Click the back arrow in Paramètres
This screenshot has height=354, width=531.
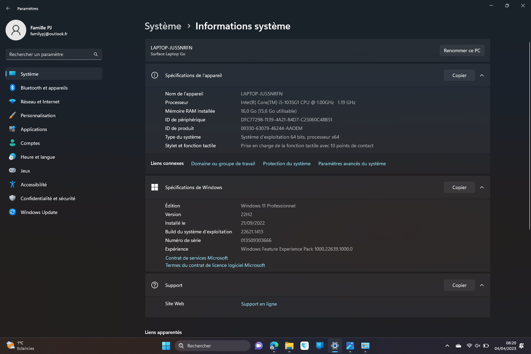point(8,8)
